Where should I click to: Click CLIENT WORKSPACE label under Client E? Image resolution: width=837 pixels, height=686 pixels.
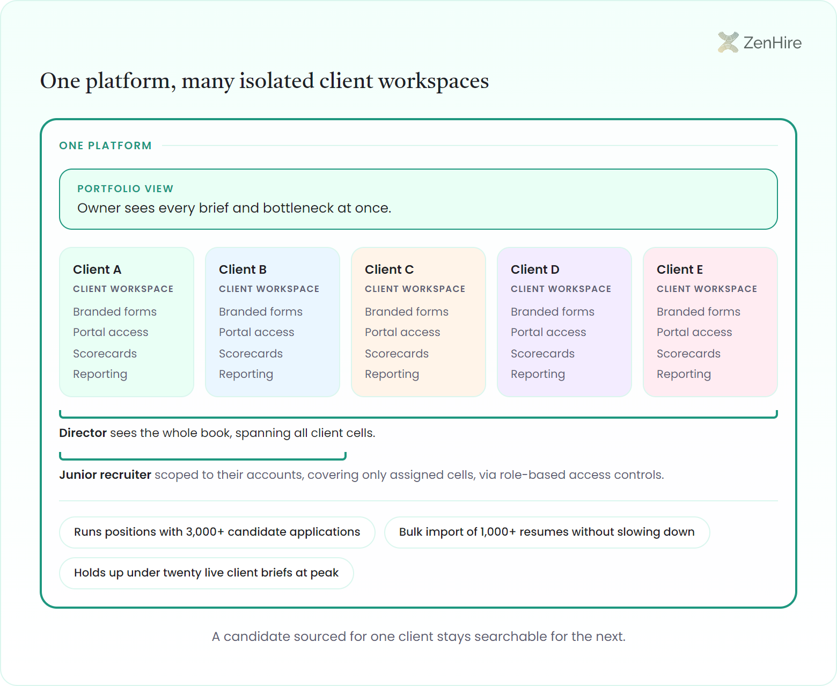click(707, 289)
